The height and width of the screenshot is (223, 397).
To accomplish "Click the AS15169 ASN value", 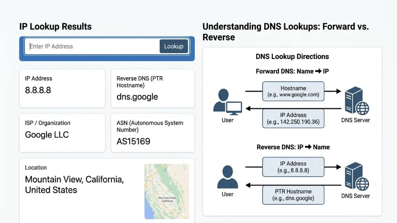I will 133,141.
